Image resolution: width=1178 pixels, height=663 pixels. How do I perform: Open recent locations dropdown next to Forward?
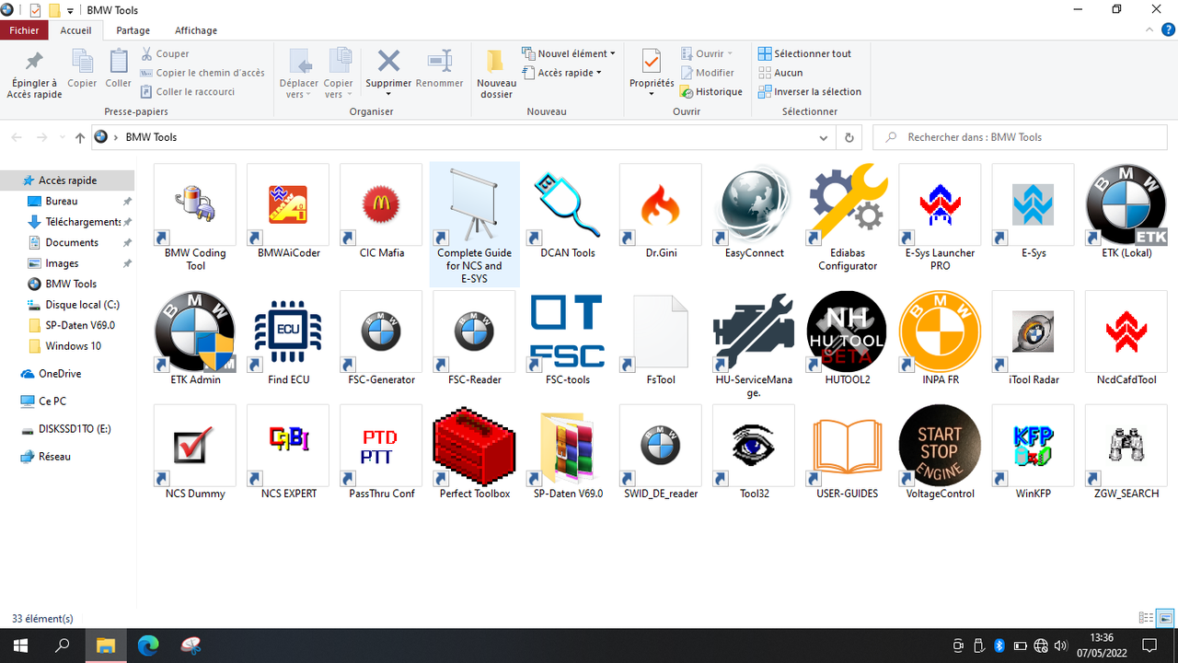[63, 137]
